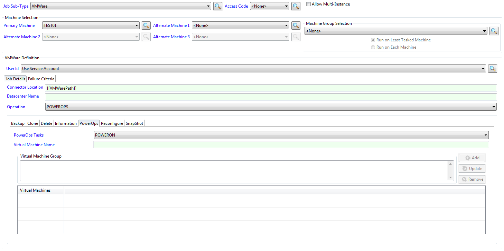Screen dimensions: 504x251
Task: Switch to the Job Details tab
Action: coord(16,79)
